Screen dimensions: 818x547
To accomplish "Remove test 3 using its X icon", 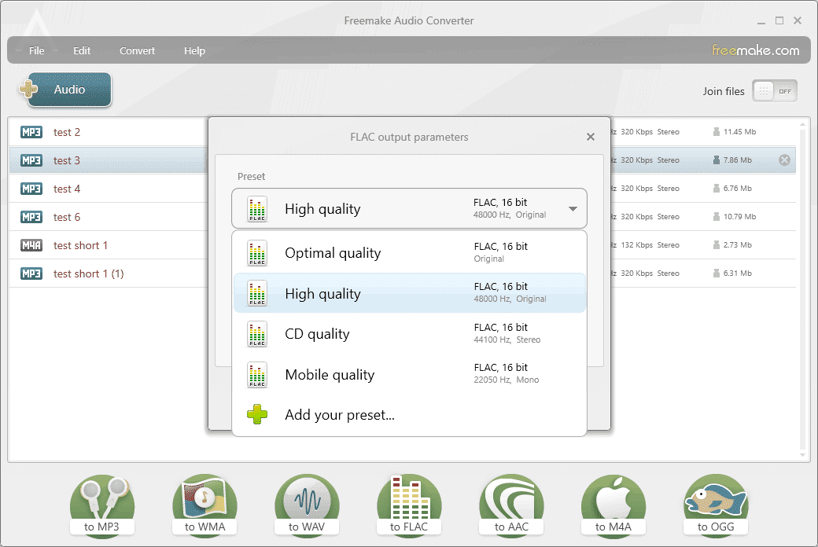I will [x=784, y=160].
